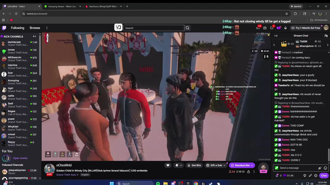
Task: Bookmark this page with star icon
Action: (x=286, y=14)
